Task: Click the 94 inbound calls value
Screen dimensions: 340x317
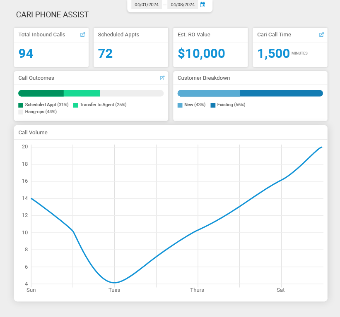Action: click(x=26, y=53)
